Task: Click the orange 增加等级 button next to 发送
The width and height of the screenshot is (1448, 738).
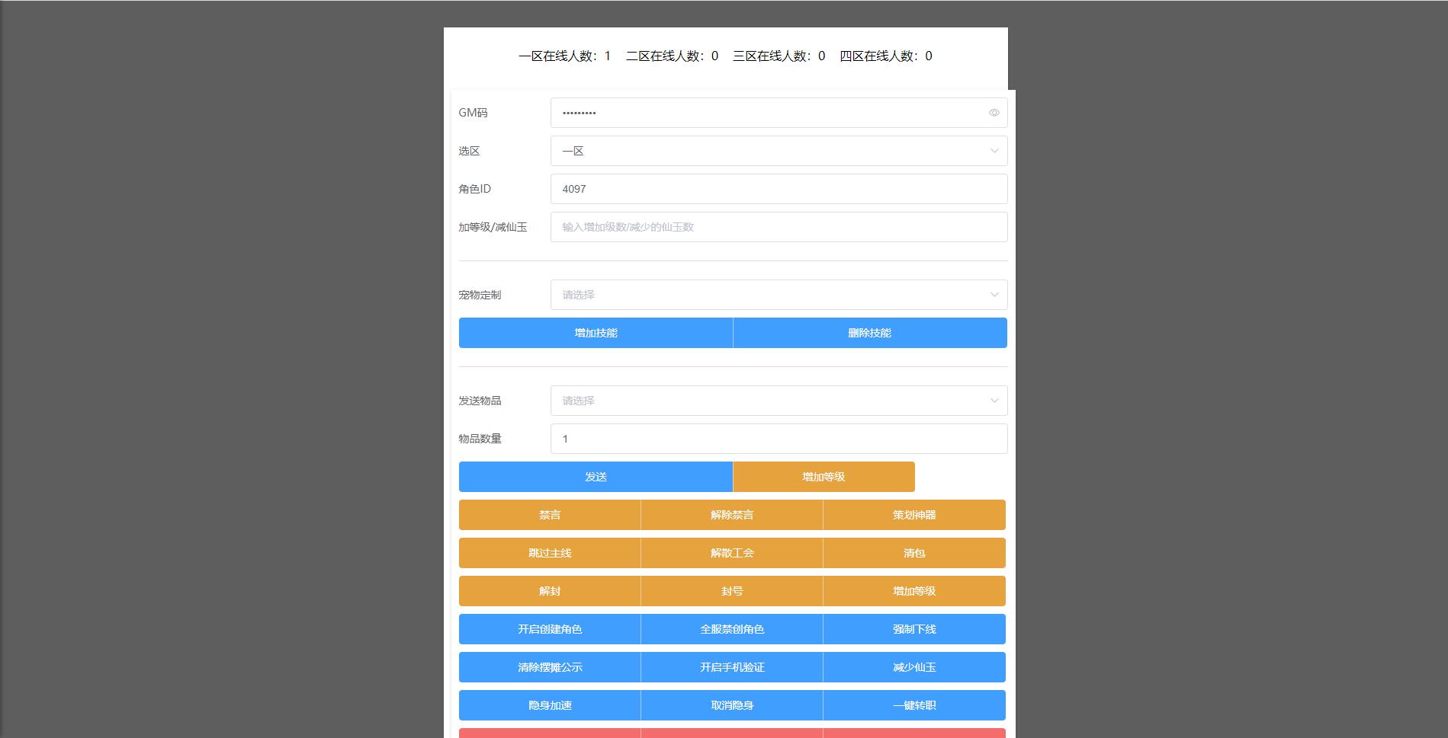Action: click(823, 476)
